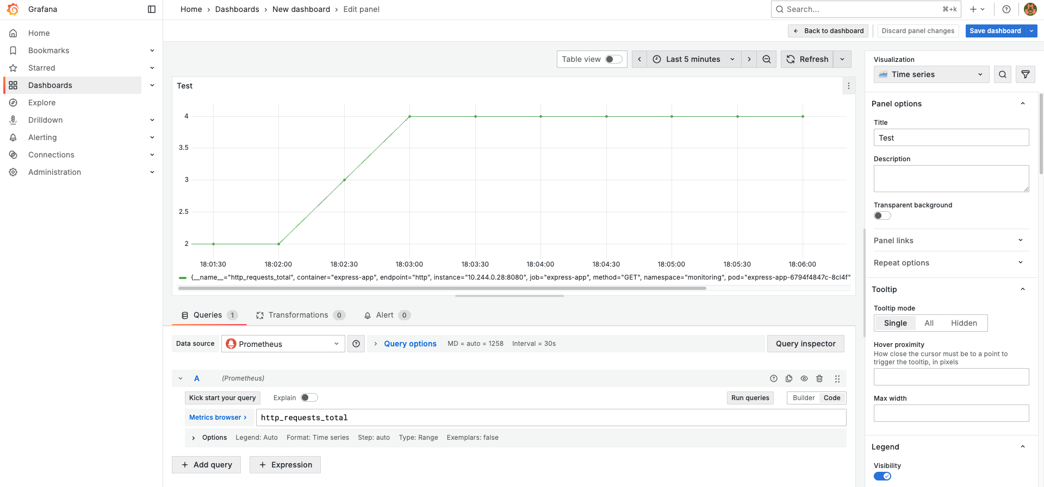Enable the Table view switch

614,59
